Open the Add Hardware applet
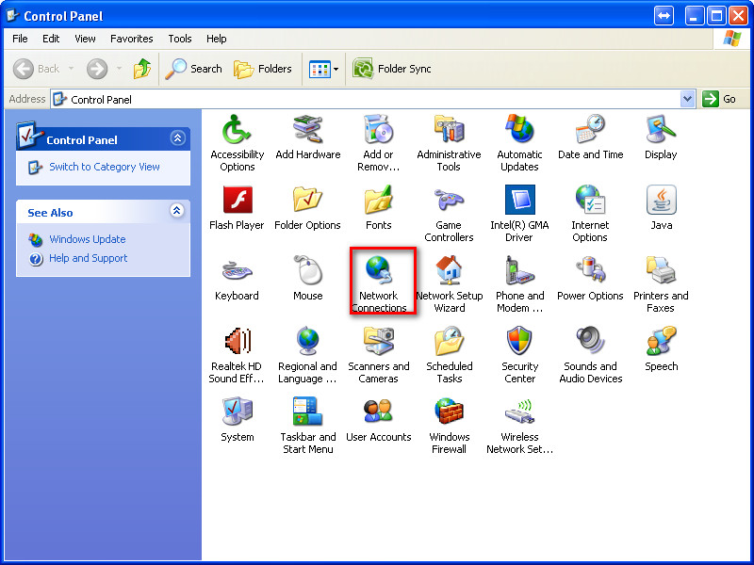Image resolution: width=754 pixels, height=565 pixels. pyautogui.click(x=308, y=137)
